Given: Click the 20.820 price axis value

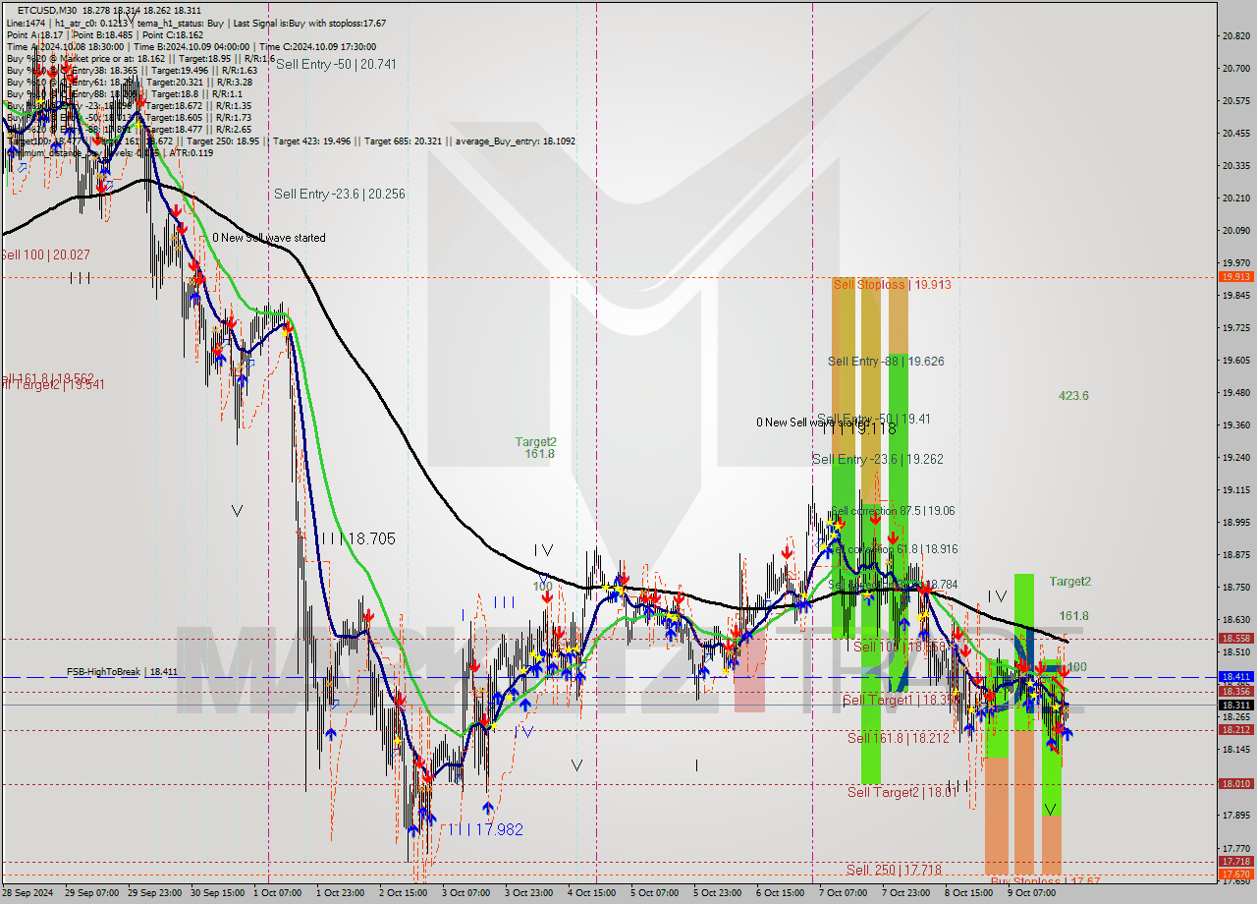Looking at the screenshot, I should point(1235,36).
